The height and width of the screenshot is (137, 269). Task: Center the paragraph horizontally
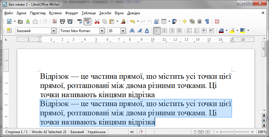tap(164, 31)
